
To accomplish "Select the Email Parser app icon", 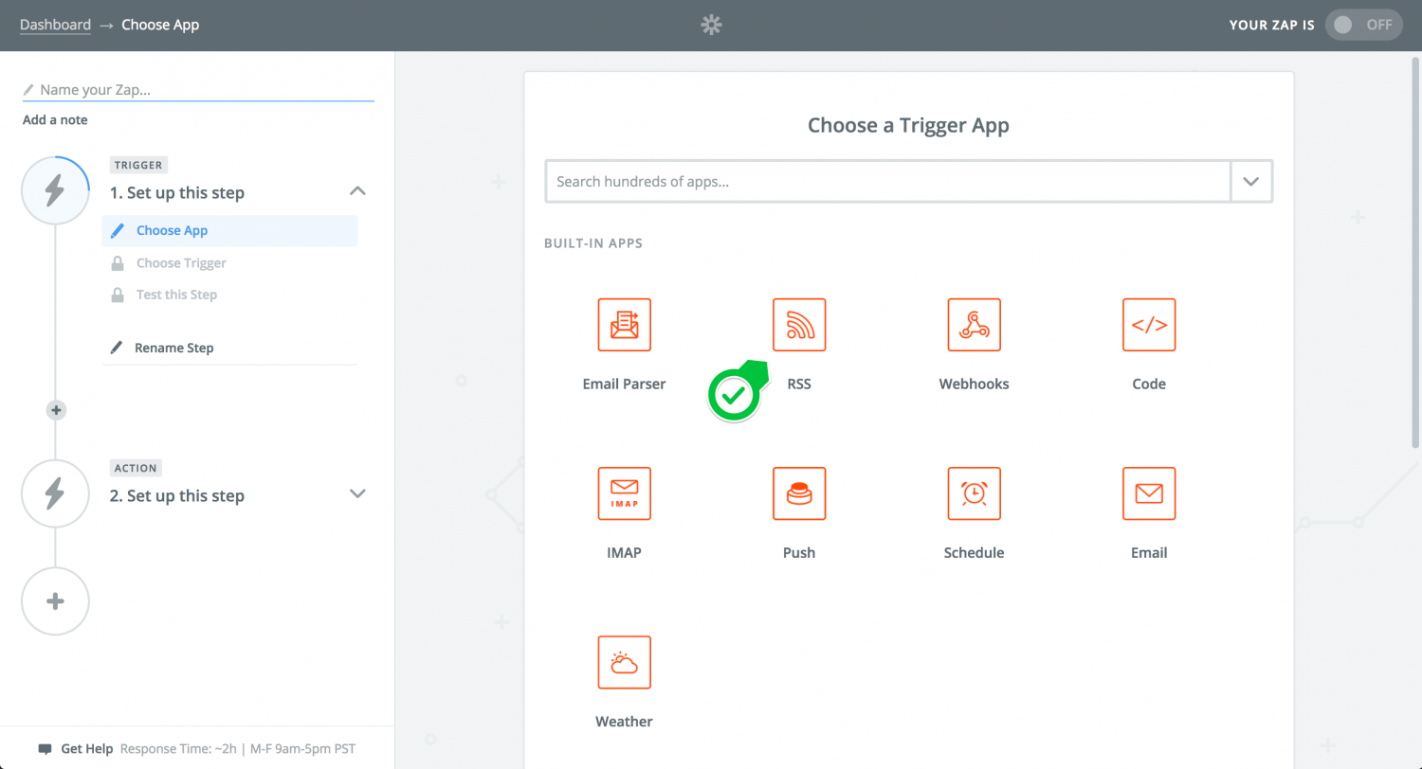I will click(624, 325).
